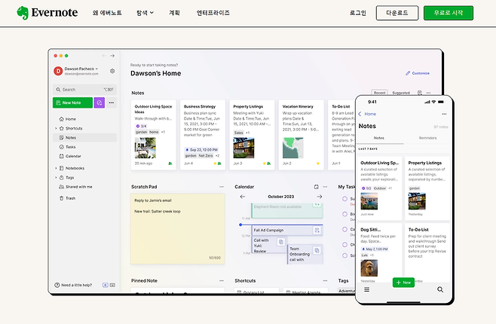Go to previous month in Calendar
This screenshot has width=496, height=324.
(x=243, y=197)
